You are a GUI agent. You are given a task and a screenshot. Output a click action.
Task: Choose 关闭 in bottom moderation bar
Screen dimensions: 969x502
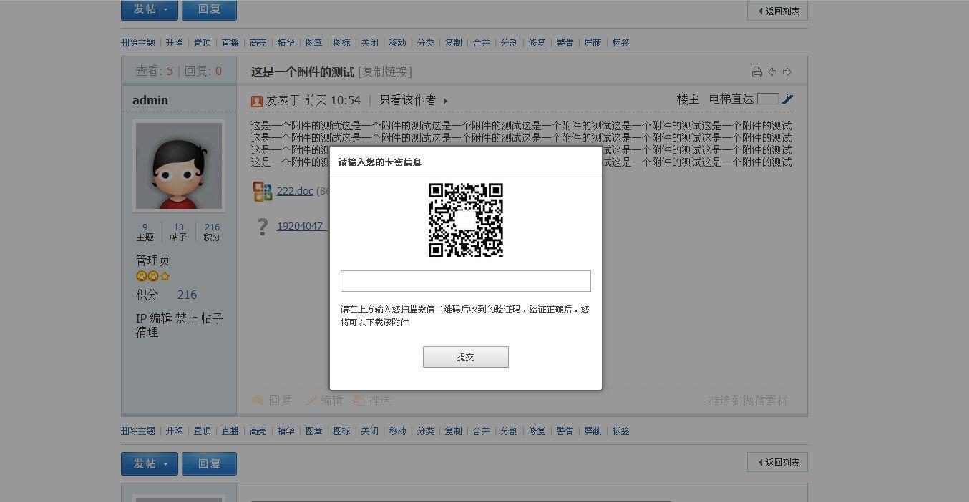369,431
